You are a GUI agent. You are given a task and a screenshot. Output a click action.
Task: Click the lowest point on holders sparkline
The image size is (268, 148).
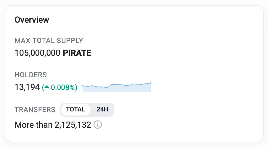(107, 88)
